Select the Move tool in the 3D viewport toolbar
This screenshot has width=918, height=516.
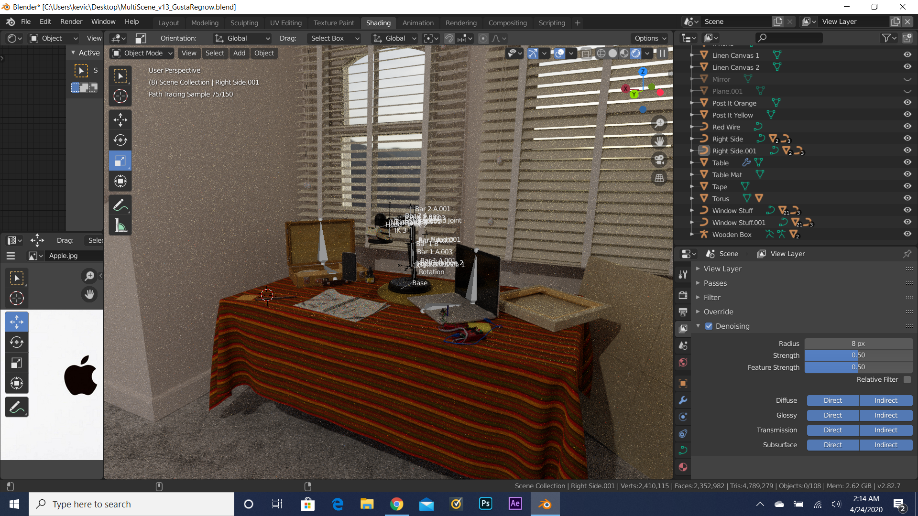pos(120,119)
